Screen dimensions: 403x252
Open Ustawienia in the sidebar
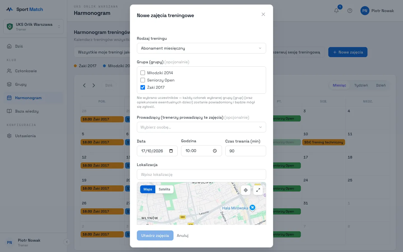pyautogui.click(x=33, y=136)
